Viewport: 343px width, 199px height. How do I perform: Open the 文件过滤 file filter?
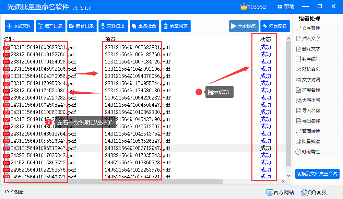(113, 26)
